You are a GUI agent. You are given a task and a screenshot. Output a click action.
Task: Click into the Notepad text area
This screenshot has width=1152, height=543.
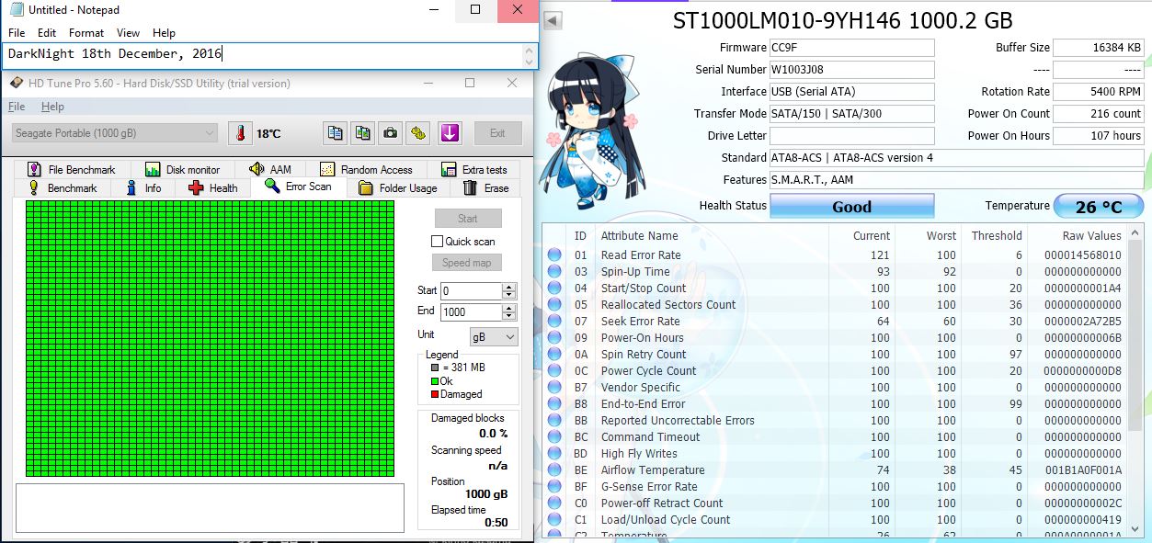[x=261, y=54]
